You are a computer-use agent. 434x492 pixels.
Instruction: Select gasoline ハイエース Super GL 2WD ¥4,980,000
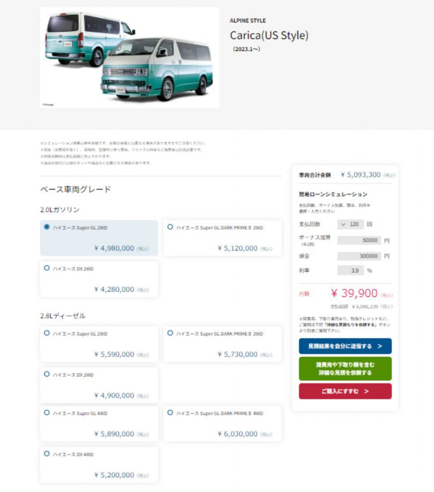point(99,238)
